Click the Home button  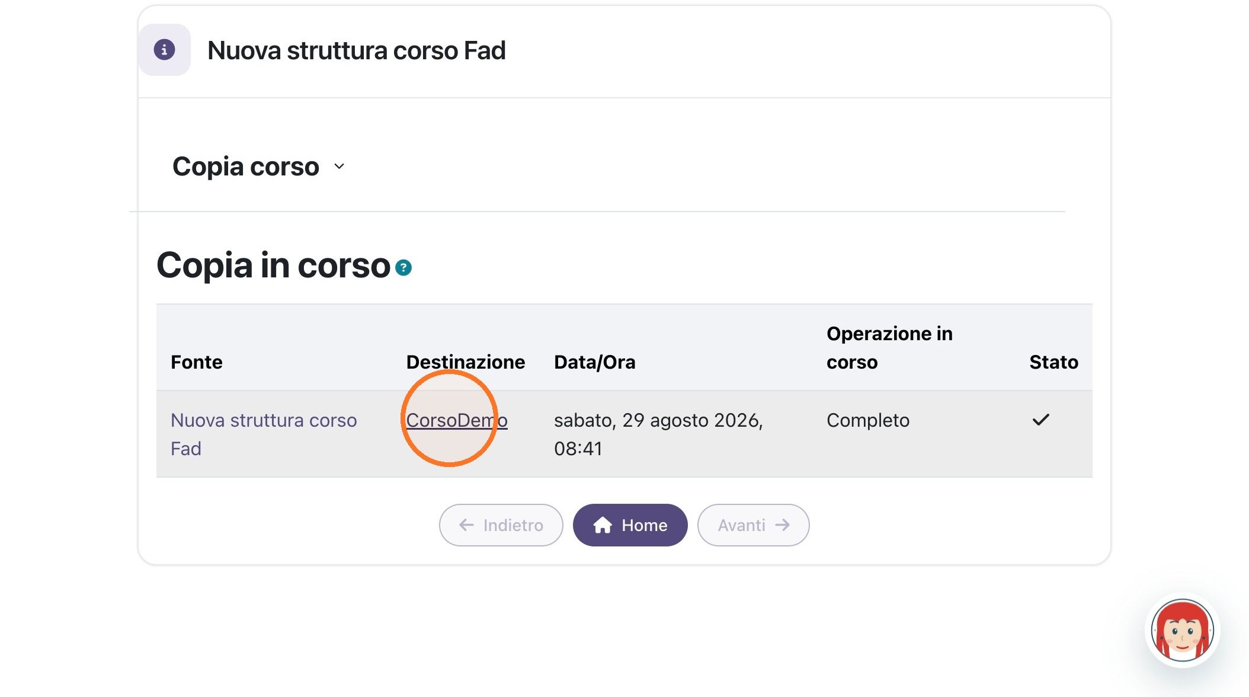[x=630, y=525]
